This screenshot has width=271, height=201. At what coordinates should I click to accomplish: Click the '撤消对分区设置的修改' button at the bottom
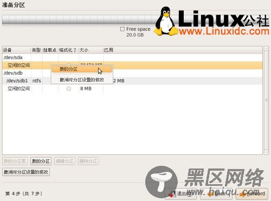[26, 172]
